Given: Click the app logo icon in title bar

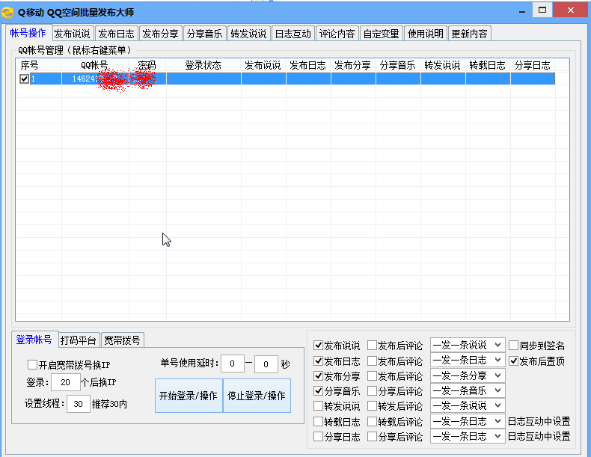Looking at the screenshot, I should 7,13.
